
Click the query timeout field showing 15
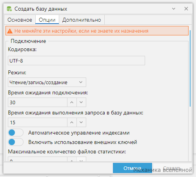[38, 122]
